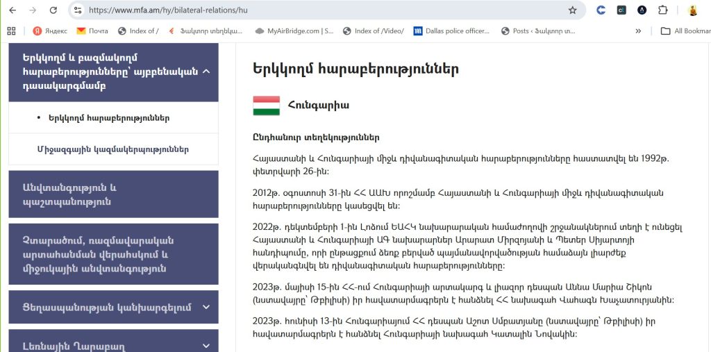Reload the current page

(53, 10)
